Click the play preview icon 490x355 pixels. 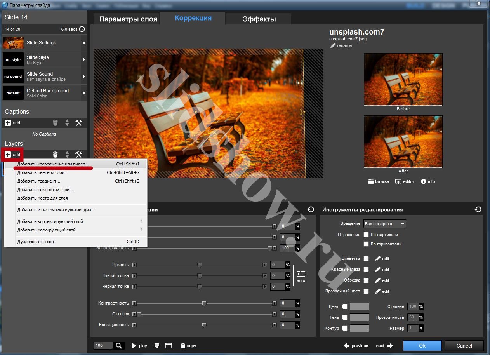(x=134, y=346)
